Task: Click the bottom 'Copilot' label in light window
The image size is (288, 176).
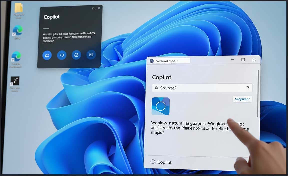Action: coord(164,162)
